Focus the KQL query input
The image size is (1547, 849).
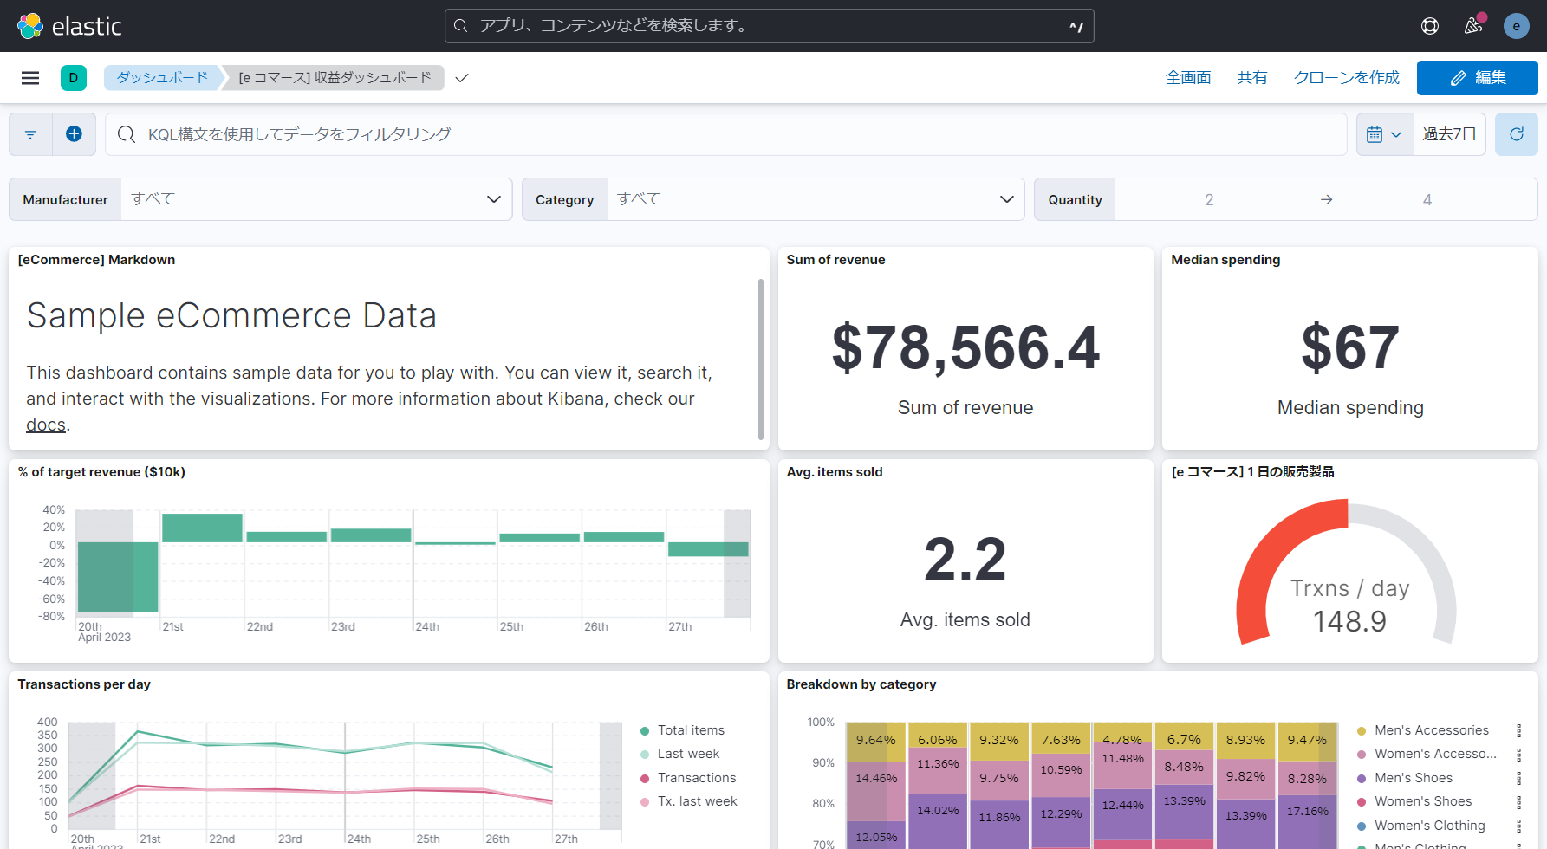coord(726,134)
